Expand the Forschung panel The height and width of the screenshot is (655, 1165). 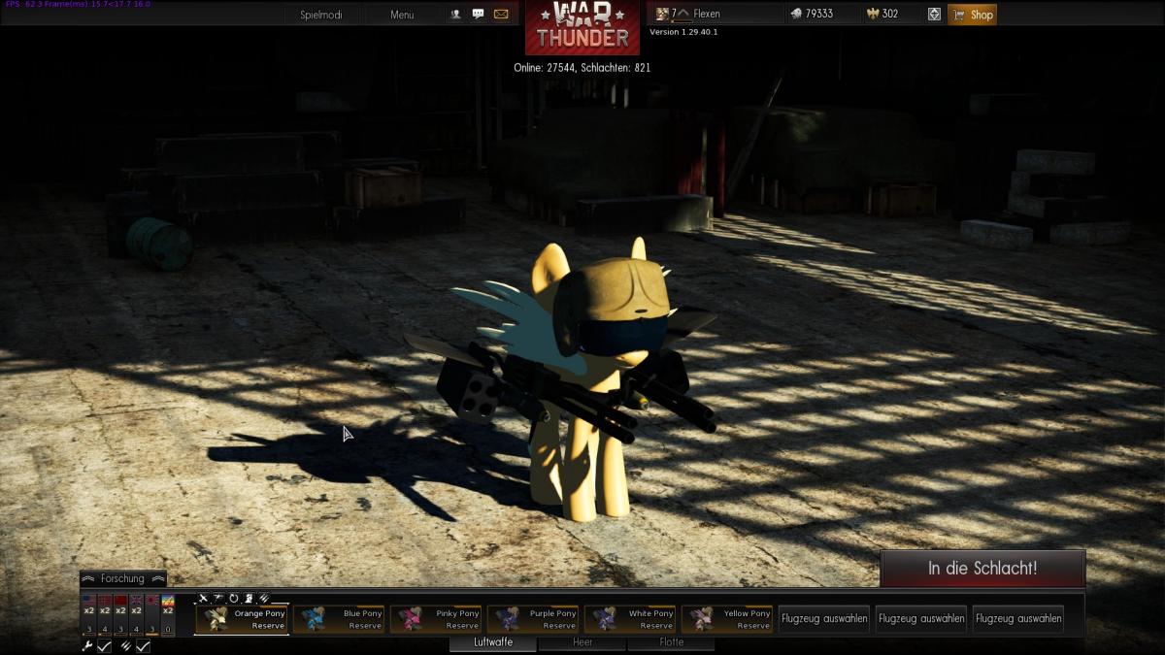coord(122,578)
